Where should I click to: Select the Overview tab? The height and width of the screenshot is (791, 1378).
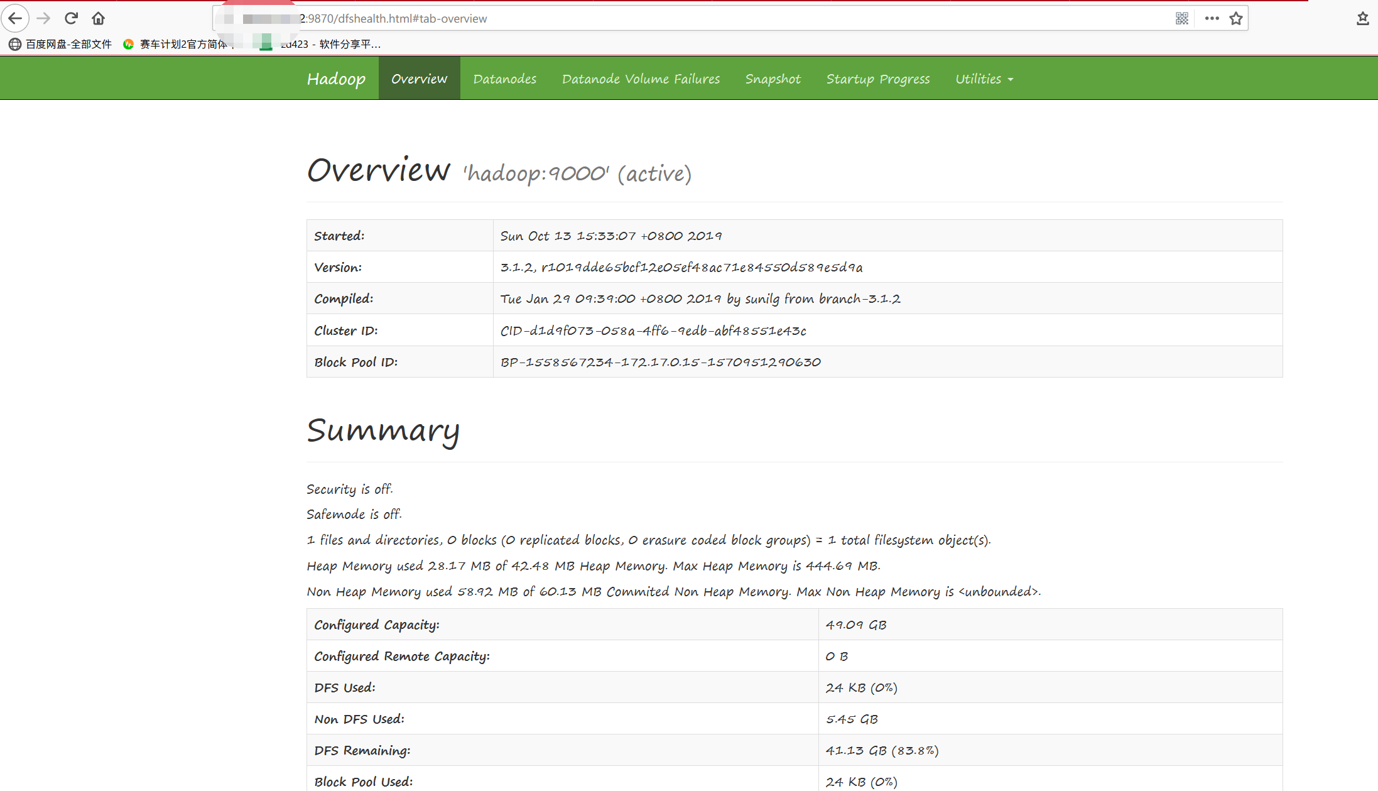click(419, 79)
